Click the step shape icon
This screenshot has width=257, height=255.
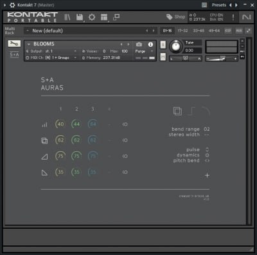(x=191, y=111)
